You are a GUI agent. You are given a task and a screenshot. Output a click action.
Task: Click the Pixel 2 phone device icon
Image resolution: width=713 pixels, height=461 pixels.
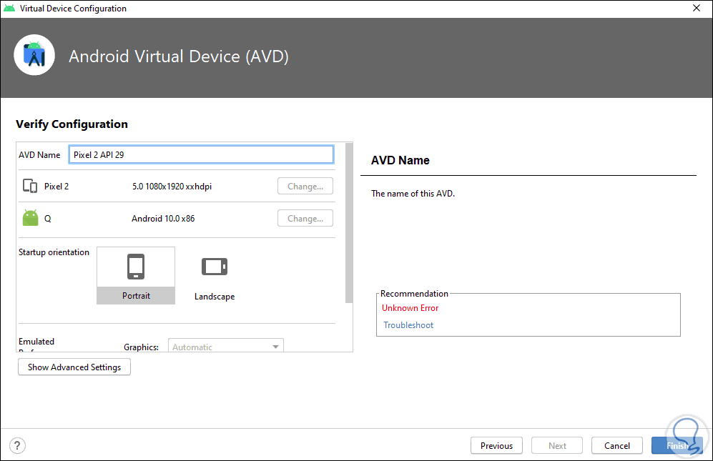click(30, 184)
